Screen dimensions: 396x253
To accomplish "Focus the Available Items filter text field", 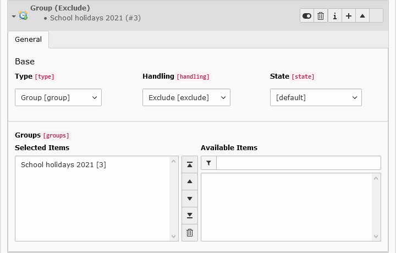I will click(299, 163).
